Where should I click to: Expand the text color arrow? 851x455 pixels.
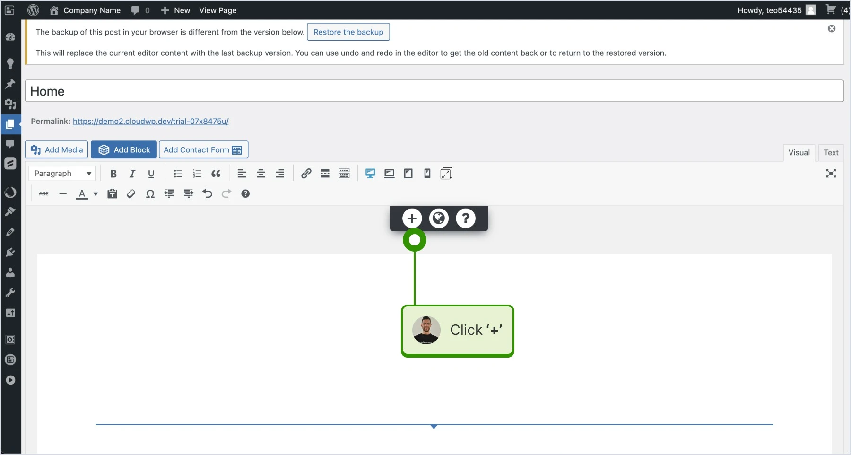point(96,194)
